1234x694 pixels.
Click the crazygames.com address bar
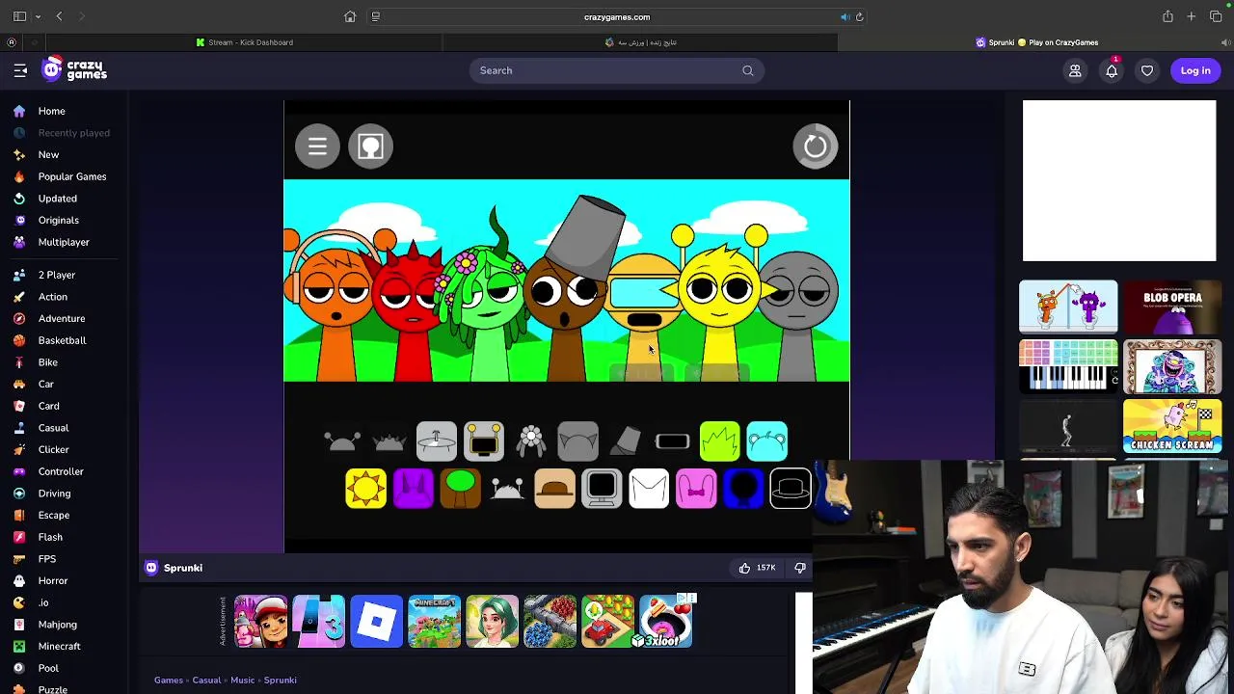pyautogui.click(x=617, y=16)
